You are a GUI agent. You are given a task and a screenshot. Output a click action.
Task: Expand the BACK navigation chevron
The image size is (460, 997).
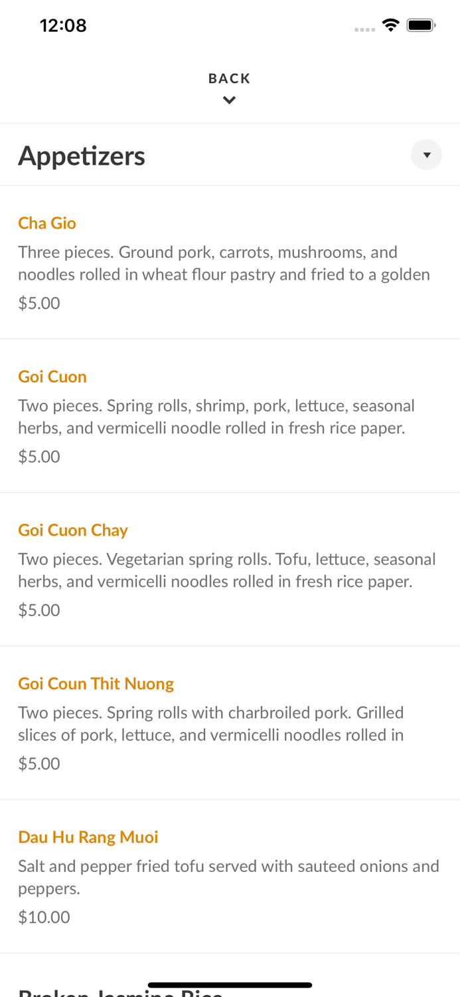(x=229, y=100)
